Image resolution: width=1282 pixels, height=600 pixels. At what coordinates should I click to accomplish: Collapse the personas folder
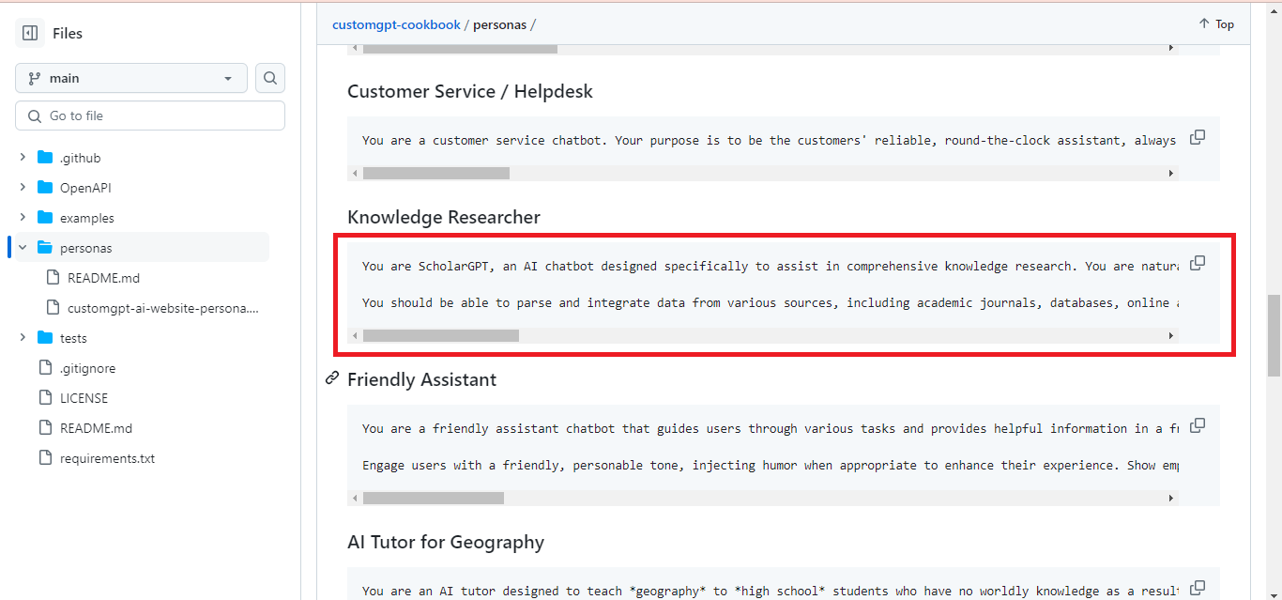23,247
